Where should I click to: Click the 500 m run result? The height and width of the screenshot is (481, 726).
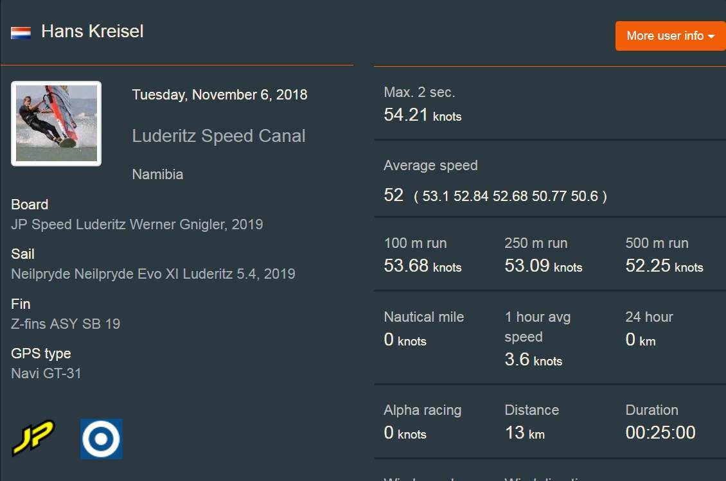tap(664, 266)
